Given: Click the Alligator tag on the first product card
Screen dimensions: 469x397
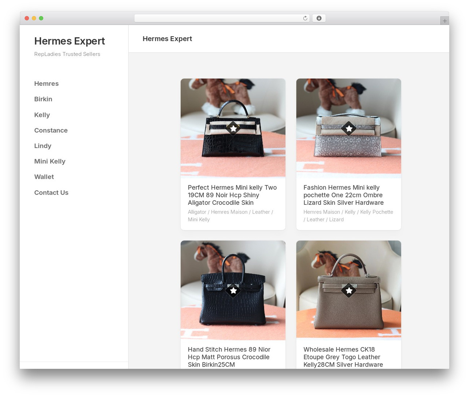Looking at the screenshot, I should tap(197, 212).
